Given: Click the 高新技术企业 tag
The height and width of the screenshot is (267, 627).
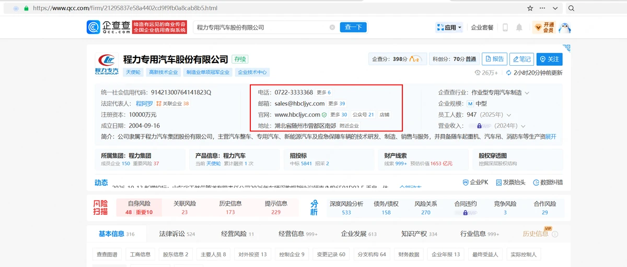Looking at the screenshot, I should tap(164, 72).
